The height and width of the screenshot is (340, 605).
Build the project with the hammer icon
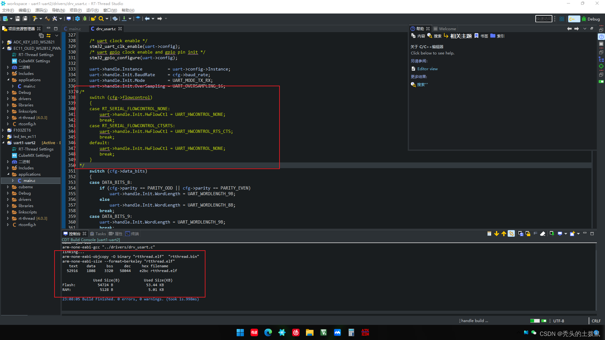coord(35,19)
